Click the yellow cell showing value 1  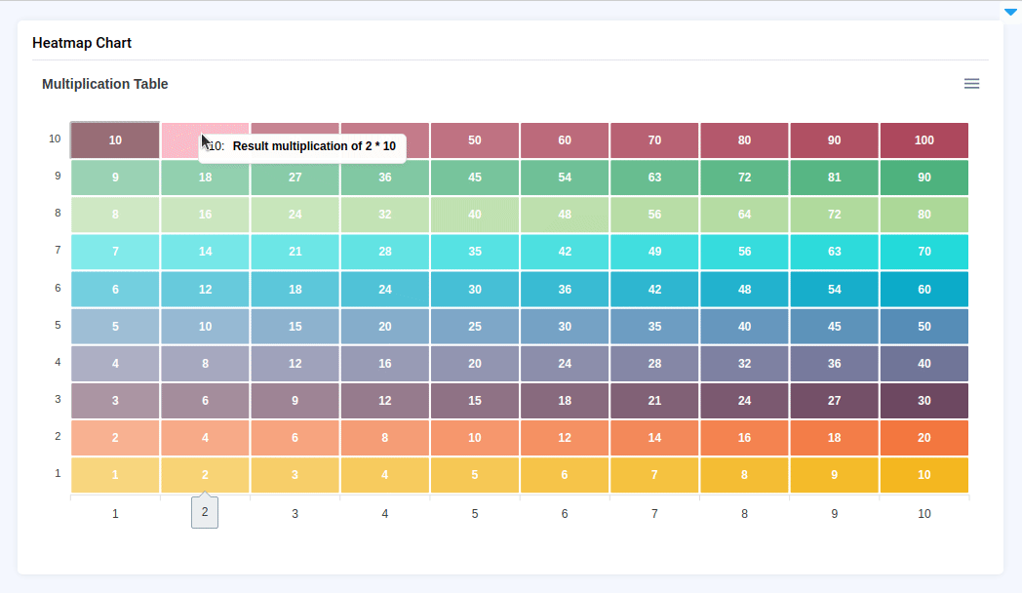[x=115, y=476]
